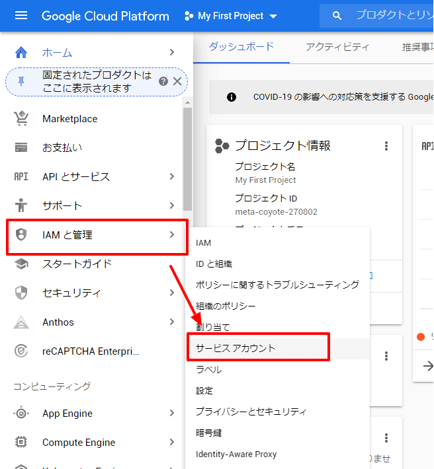Open options menu on bottom card
Image resolution: width=434 pixels, height=469 pixels.
click(x=386, y=438)
